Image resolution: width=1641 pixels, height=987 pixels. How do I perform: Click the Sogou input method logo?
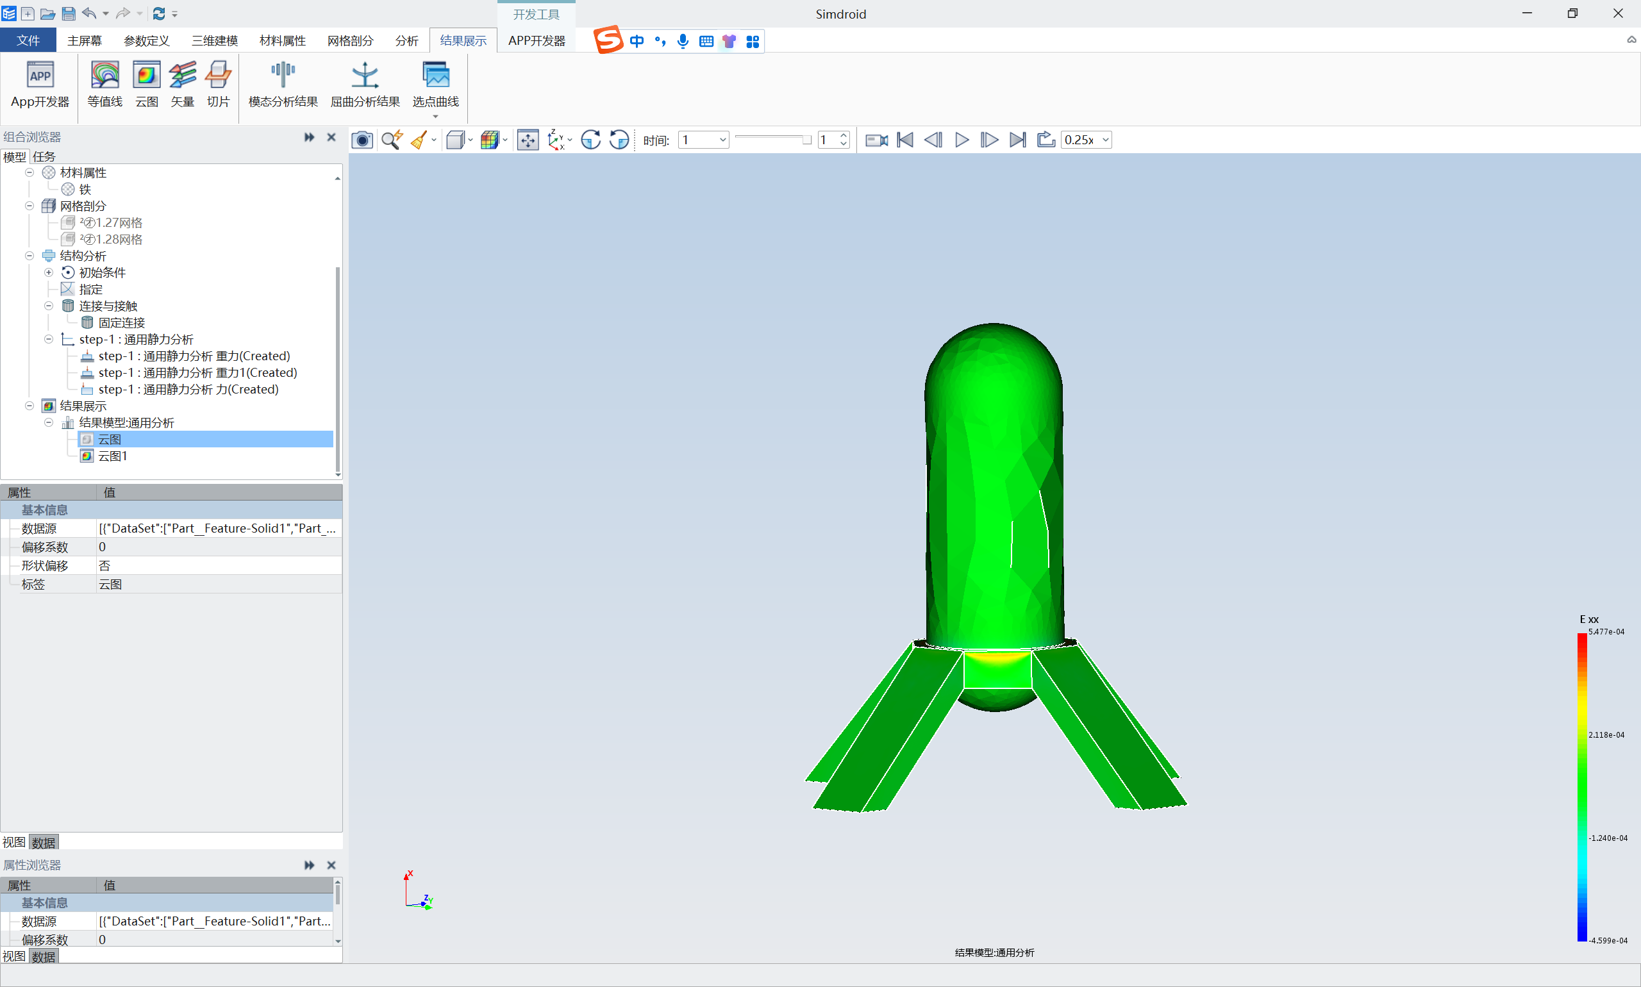pos(608,40)
